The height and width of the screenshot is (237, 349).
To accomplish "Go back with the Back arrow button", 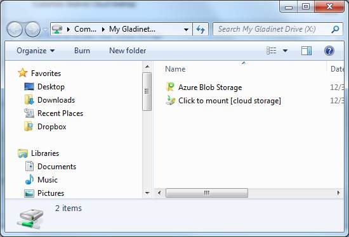I will pyautogui.click(x=15, y=29).
